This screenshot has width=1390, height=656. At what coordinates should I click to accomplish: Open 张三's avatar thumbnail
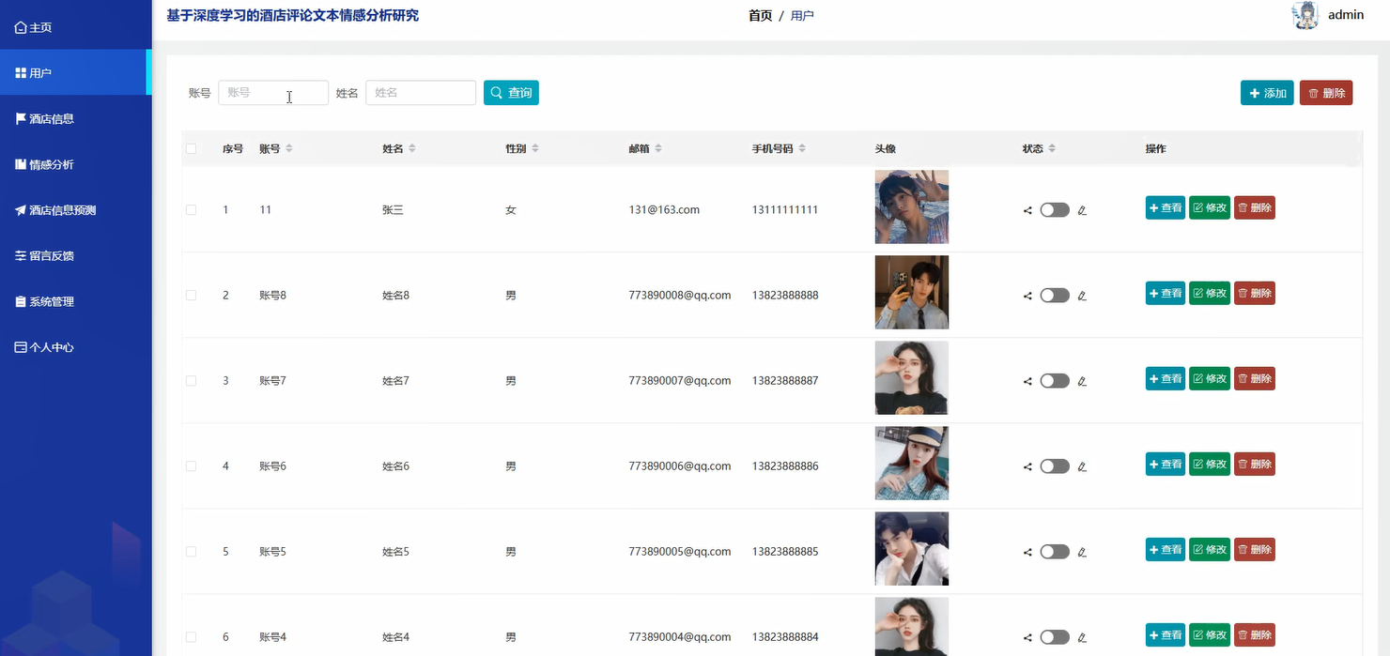pyautogui.click(x=912, y=206)
